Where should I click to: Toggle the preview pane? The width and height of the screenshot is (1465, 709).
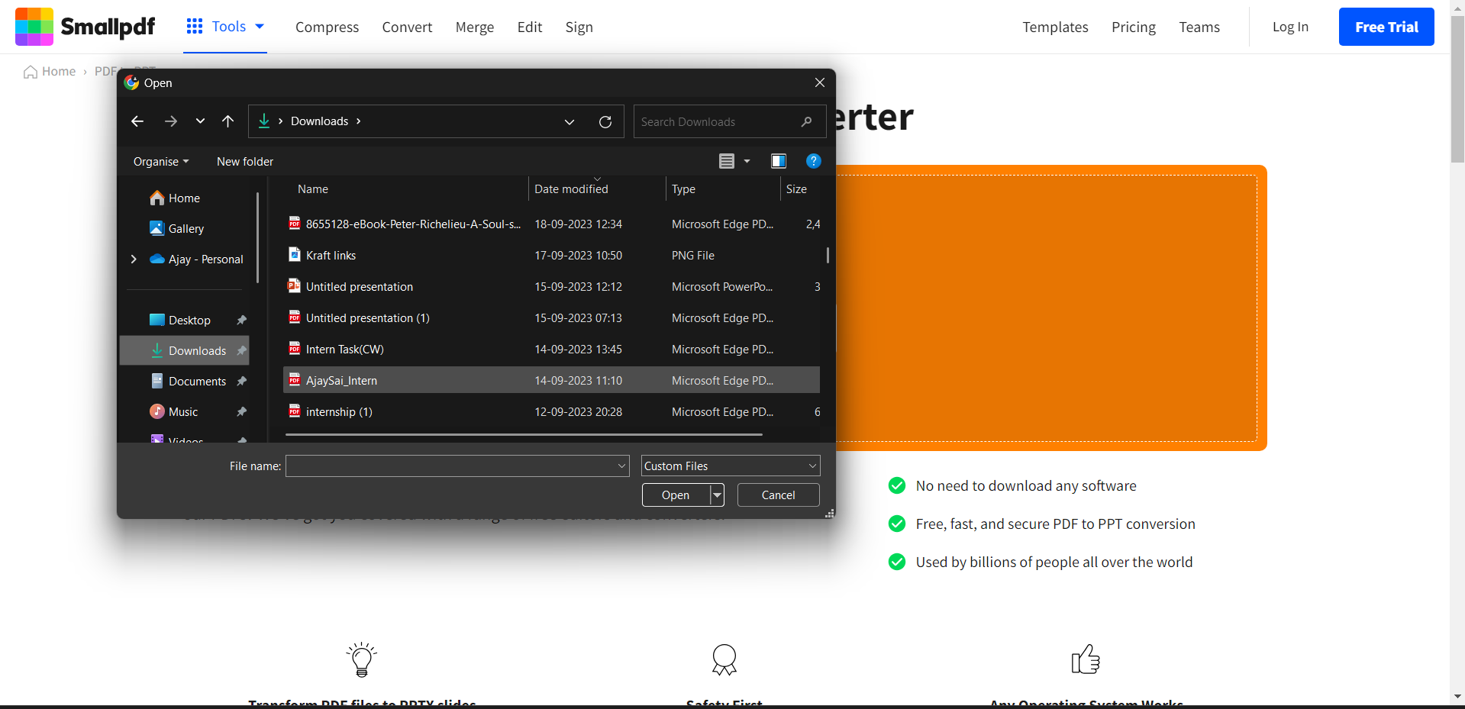coord(779,161)
